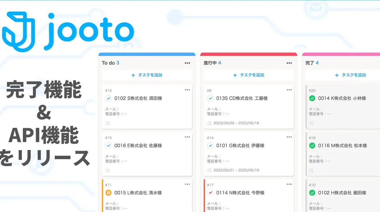The width and height of the screenshot is (380, 212).
Task: Mark 0102 S株式会社 須田様 as complete
Action: 109,98
